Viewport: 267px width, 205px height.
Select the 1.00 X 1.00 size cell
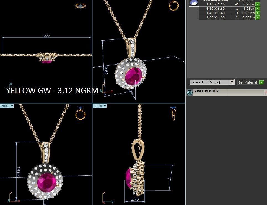point(216,17)
